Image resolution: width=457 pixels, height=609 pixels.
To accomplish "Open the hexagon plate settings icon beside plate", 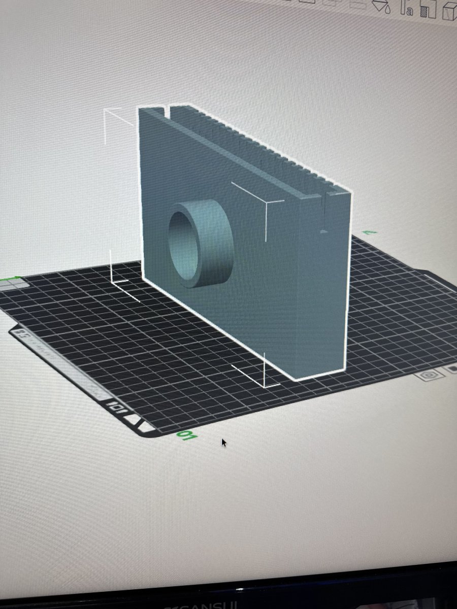I will click(429, 375).
